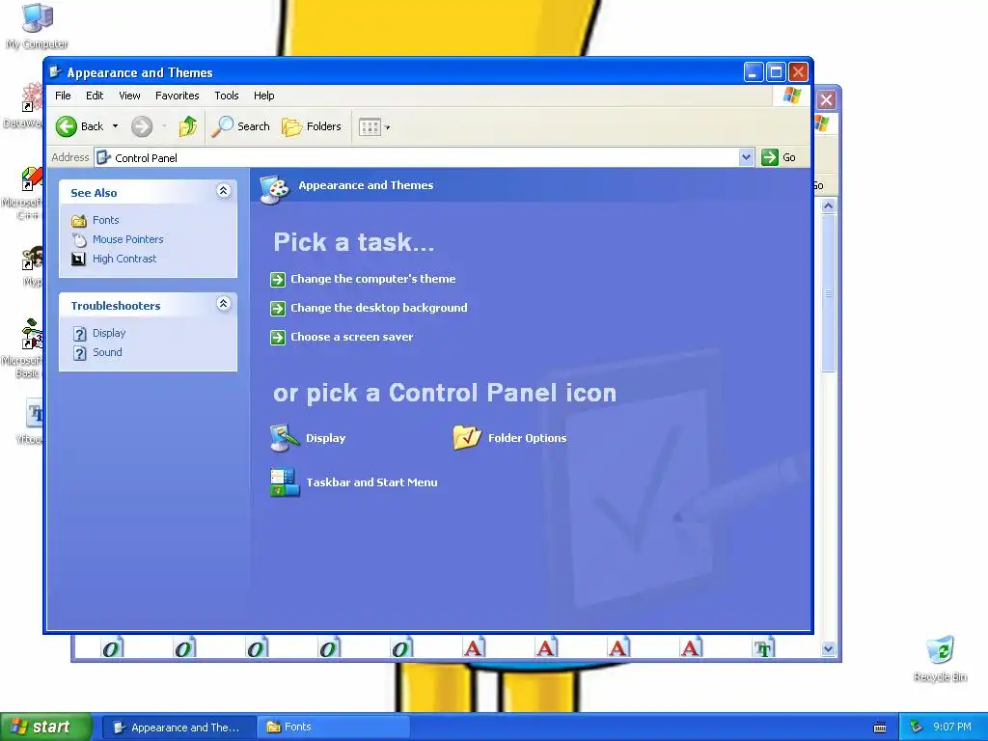Click the Fonts folder icon in See Also
The image size is (988, 741).
click(79, 221)
